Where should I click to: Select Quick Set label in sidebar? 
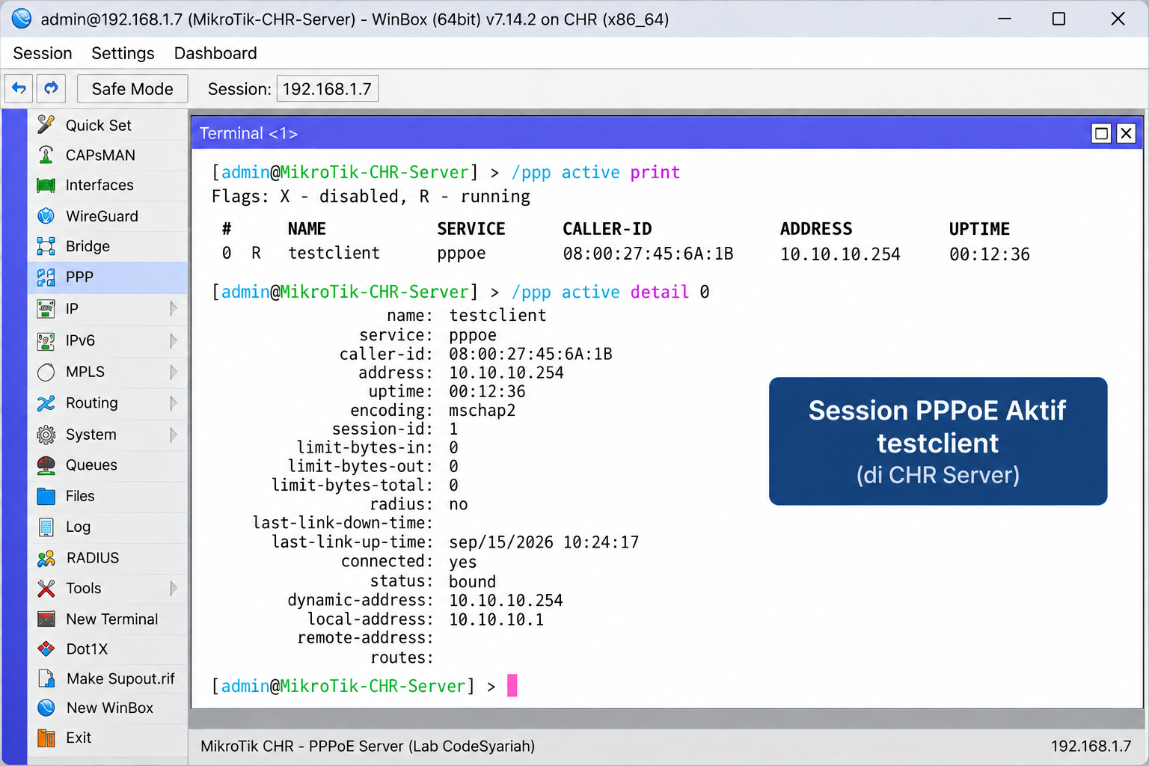pyautogui.click(x=98, y=126)
